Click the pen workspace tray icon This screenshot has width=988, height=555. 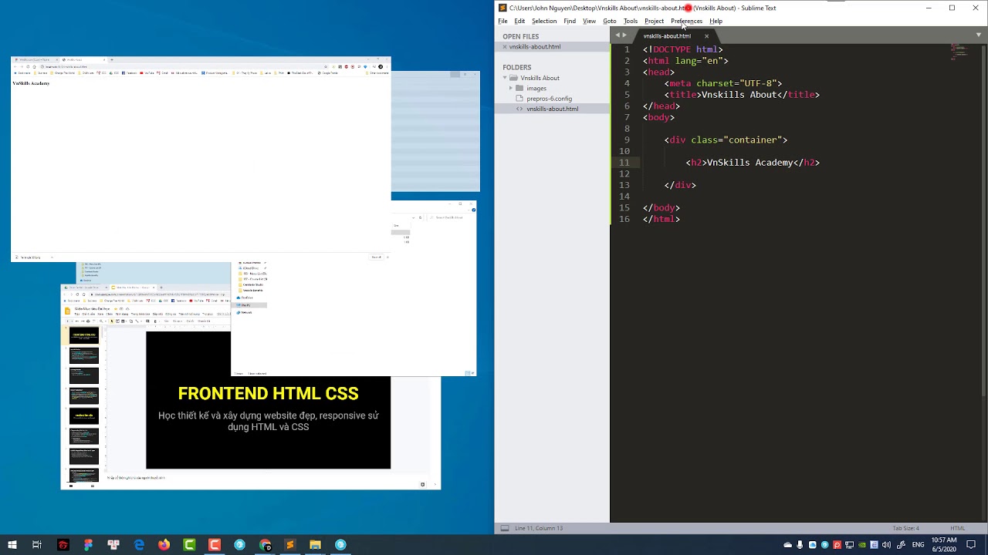(901, 545)
